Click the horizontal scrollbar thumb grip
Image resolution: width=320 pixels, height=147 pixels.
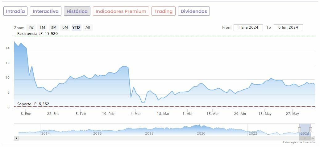click(x=305, y=138)
